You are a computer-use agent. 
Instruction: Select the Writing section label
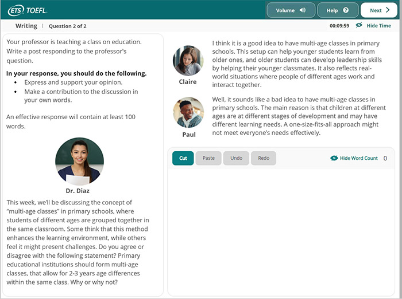pos(26,26)
